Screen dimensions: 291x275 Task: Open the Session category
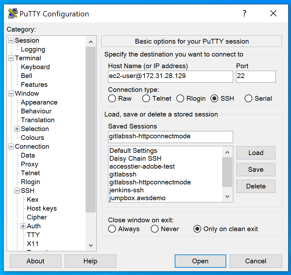click(x=27, y=40)
